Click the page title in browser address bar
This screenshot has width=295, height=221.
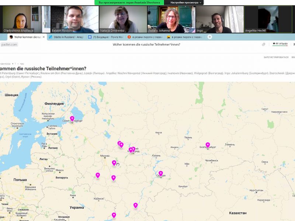tap(146, 45)
